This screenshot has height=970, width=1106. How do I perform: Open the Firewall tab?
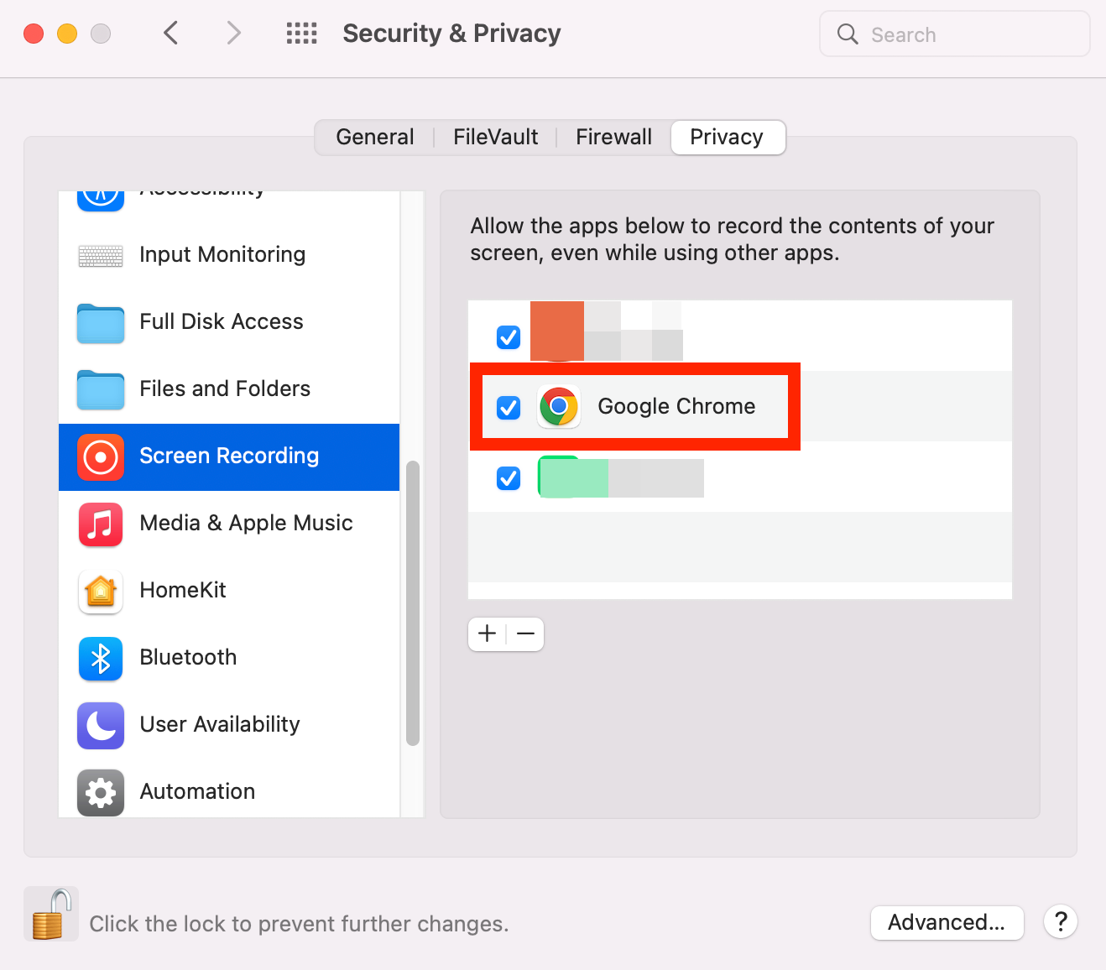tap(614, 137)
